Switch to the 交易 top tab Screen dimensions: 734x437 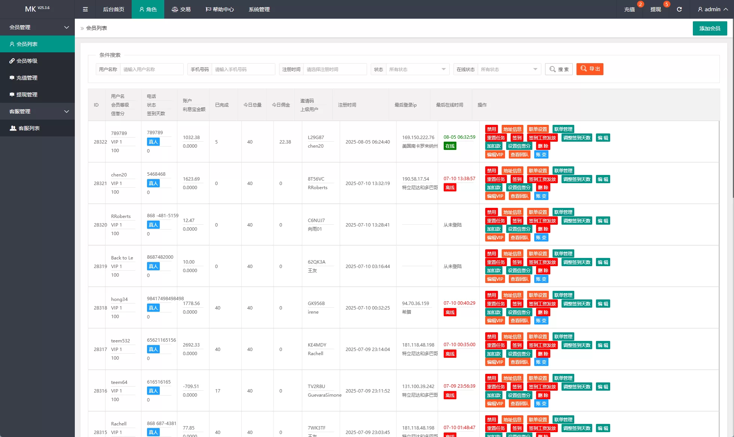tap(181, 9)
